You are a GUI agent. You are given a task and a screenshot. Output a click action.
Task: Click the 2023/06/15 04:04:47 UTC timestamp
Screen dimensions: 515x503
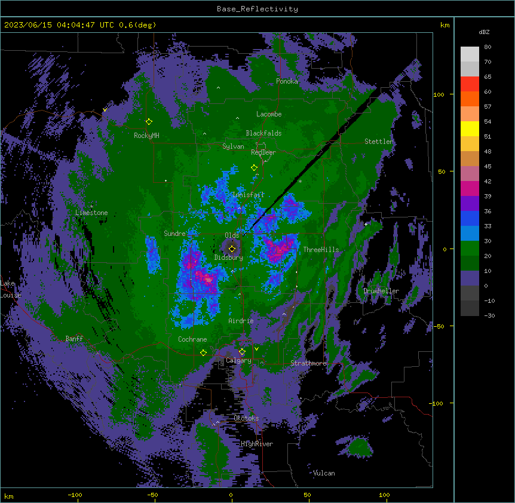click(59, 25)
